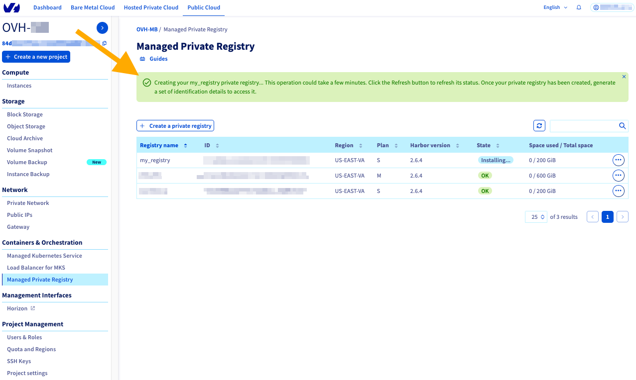Go to next results page
Viewport: 636px width, 380px height.
[x=623, y=217]
